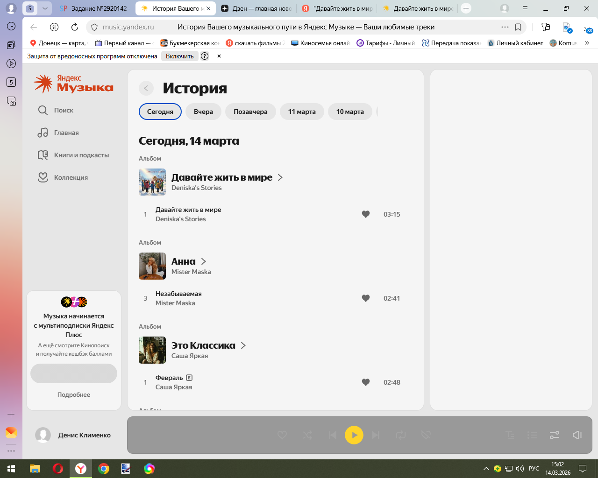Open the Это Классика album chevron

[243, 345]
